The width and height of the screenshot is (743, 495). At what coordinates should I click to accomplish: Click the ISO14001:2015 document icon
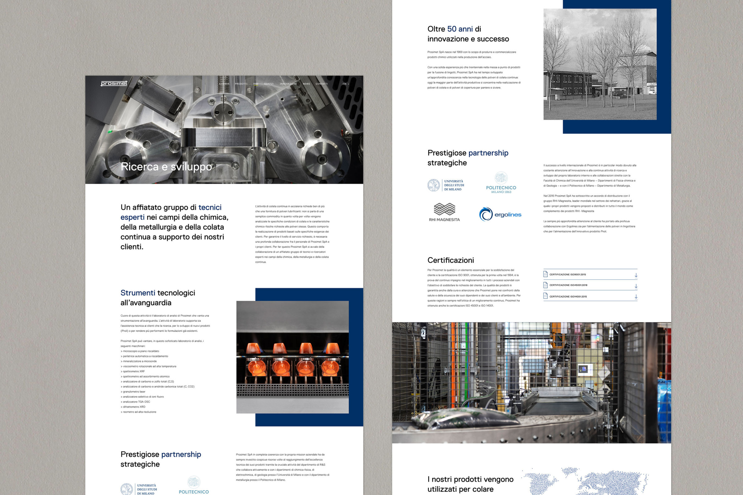(545, 296)
